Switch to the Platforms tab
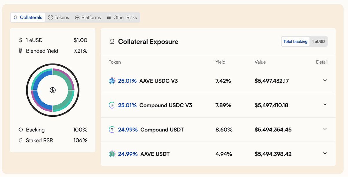 click(88, 17)
